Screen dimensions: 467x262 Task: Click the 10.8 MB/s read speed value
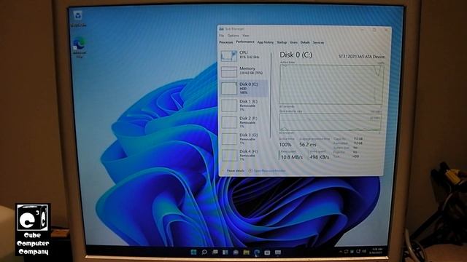[x=292, y=157]
